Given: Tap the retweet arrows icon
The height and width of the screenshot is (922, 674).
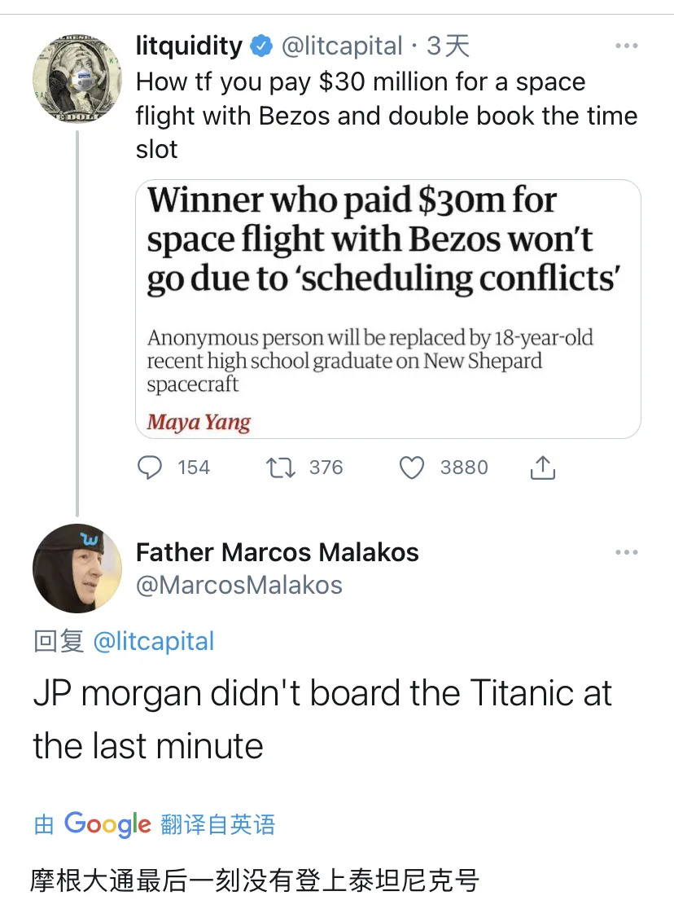Looking at the screenshot, I should point(281,468).
